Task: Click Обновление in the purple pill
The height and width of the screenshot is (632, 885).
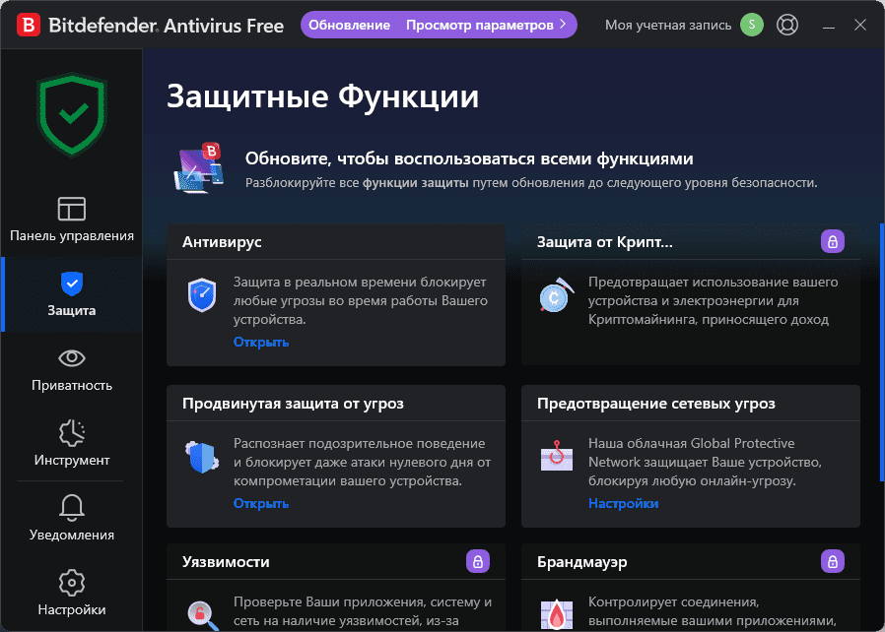Action: (349, 26)
